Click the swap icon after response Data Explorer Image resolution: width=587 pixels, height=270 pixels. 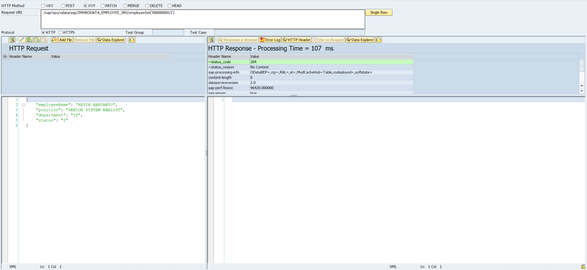click(x=378, y=40)
